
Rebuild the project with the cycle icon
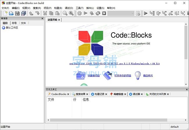click(98, 13)
